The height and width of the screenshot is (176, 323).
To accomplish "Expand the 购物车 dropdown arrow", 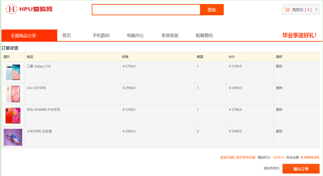I will [x=317, y=10].
